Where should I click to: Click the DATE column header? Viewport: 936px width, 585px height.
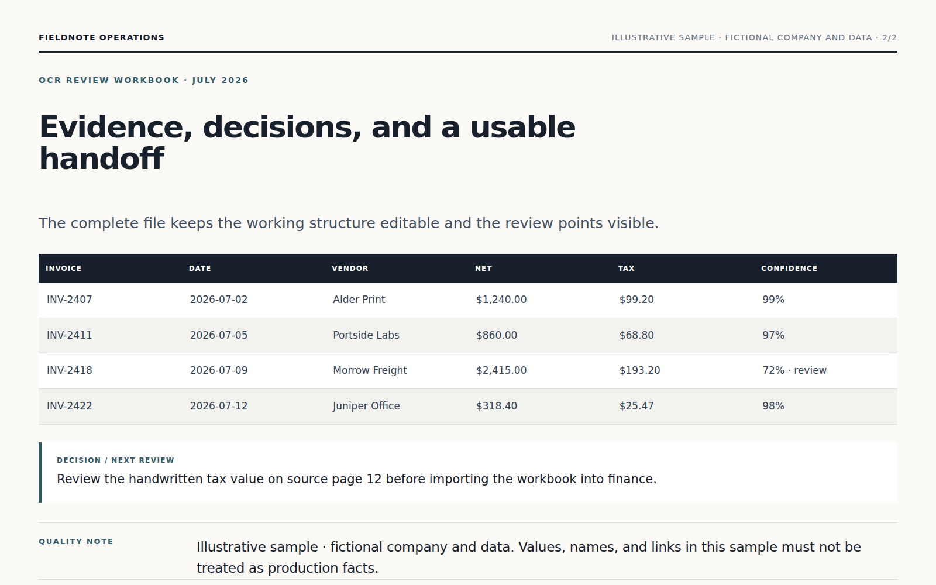pos(200,269)
